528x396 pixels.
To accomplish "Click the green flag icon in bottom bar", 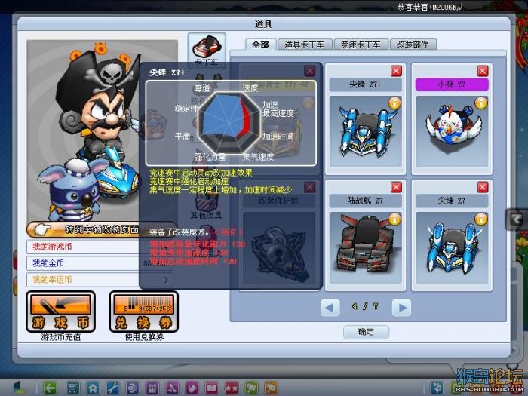I will click(251, 388).
